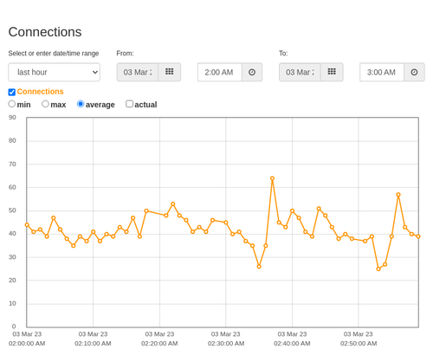Open the To date calendar picker icon
Screen dimensions: 433x349
point(332,72)
